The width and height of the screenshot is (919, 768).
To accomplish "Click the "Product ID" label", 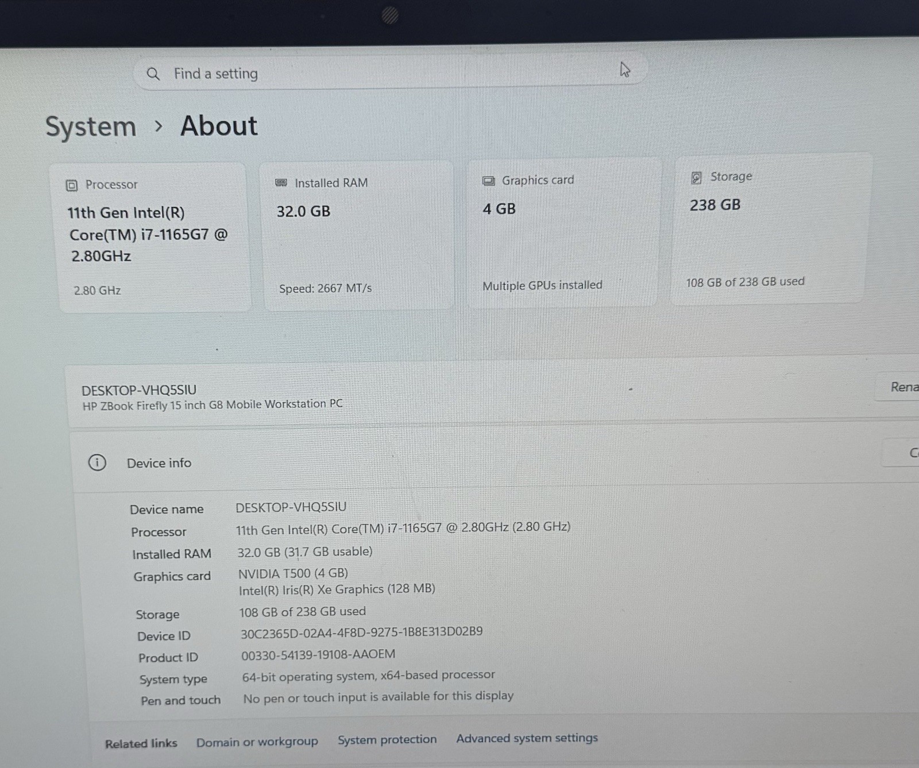I will point(168,658).
